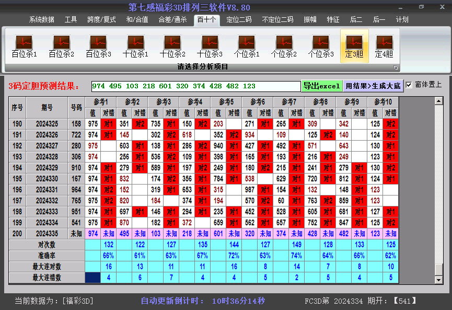This screenshot has width=452, height=310.
Task: Open the 系统数据 menu tab
Action: [41, 20]
